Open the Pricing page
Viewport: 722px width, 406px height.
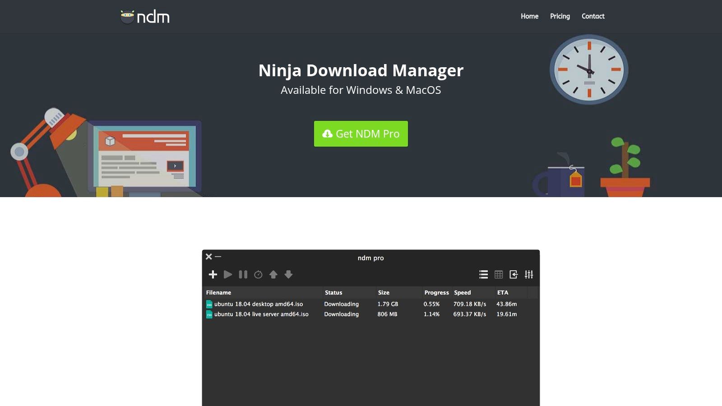(560, 16)
